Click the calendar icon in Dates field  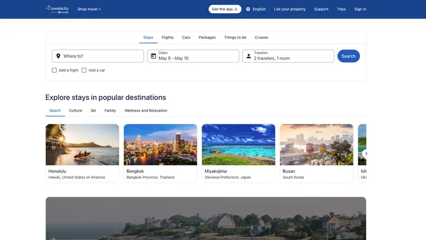pos(153,56)
